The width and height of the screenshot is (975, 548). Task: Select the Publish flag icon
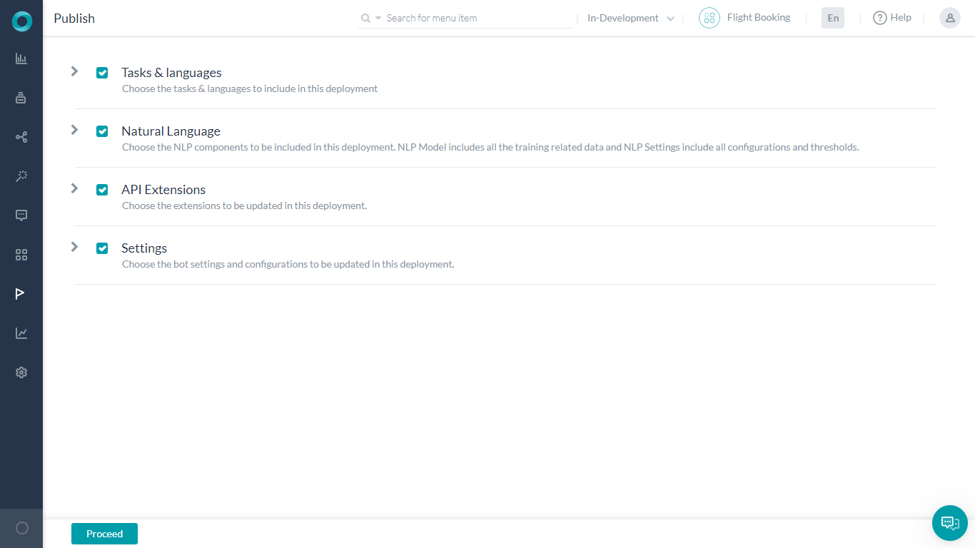click(21, 293)
